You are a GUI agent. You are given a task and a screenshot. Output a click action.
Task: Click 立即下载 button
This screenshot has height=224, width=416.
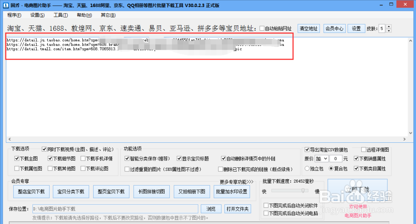click(x=357, y=190)
